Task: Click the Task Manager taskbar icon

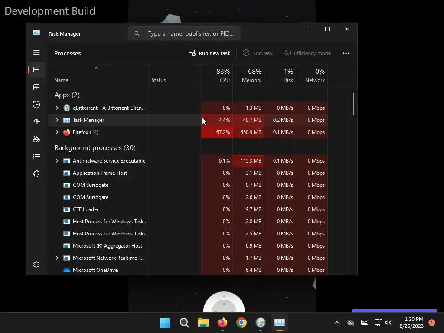Action: [x=280, y=323]
